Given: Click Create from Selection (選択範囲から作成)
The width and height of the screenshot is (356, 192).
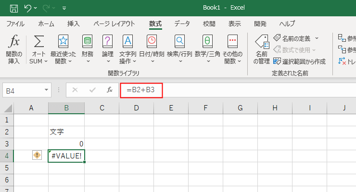Looking at the screenshot, I should point(299,61).
